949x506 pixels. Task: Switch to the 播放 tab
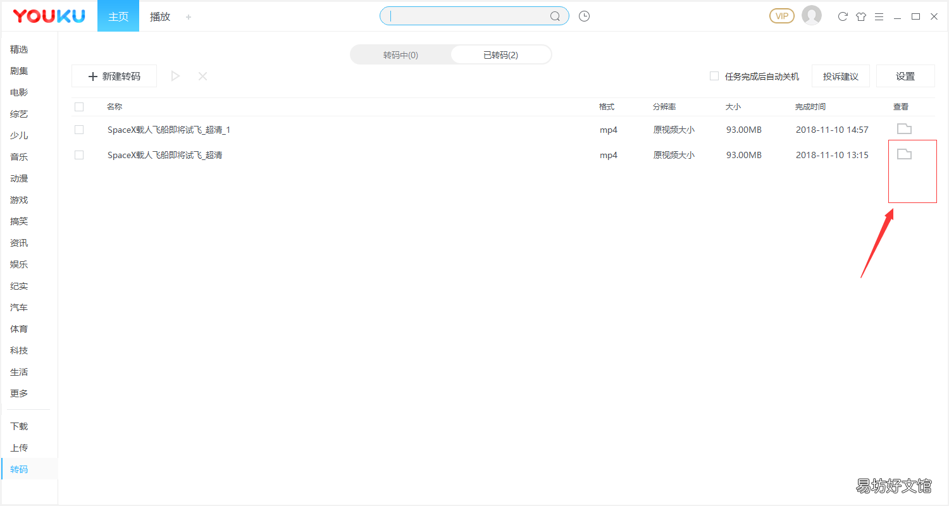(x=160, y=16)
